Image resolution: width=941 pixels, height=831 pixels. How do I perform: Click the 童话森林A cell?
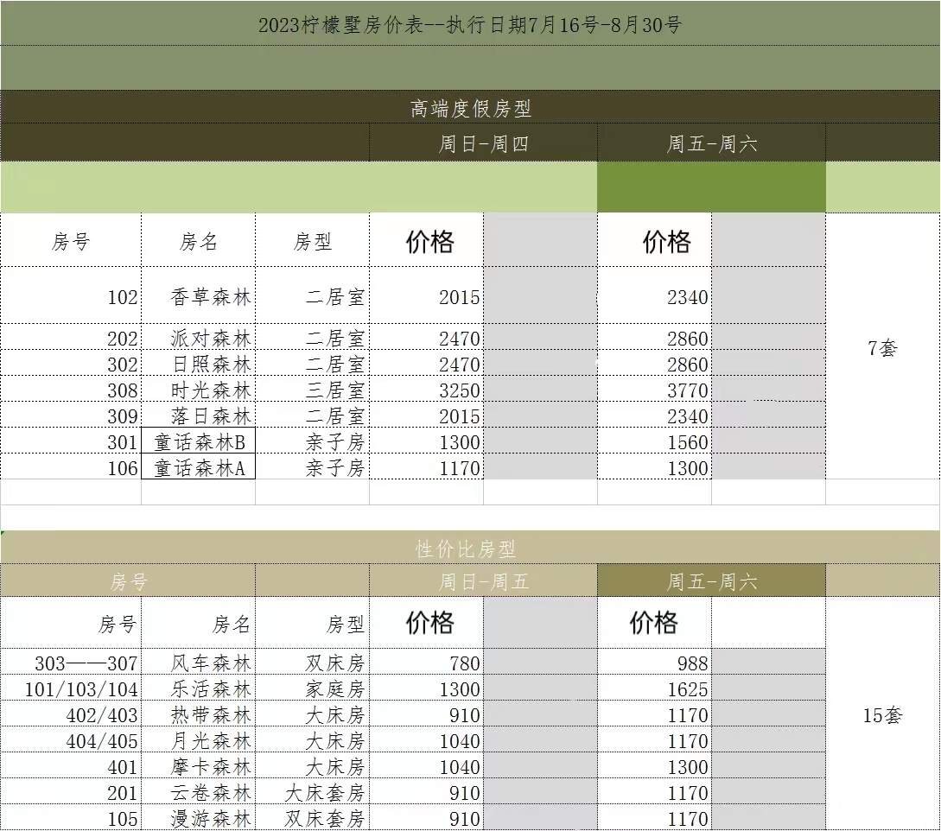pos(199,468)
